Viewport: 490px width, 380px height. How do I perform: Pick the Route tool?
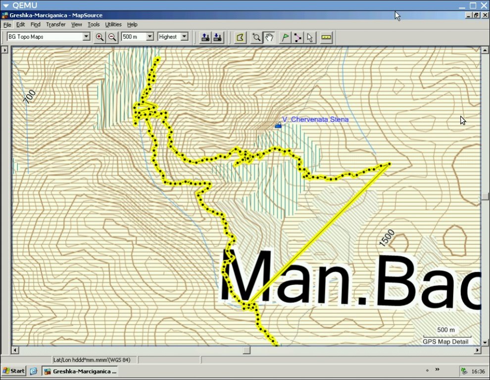297,37
